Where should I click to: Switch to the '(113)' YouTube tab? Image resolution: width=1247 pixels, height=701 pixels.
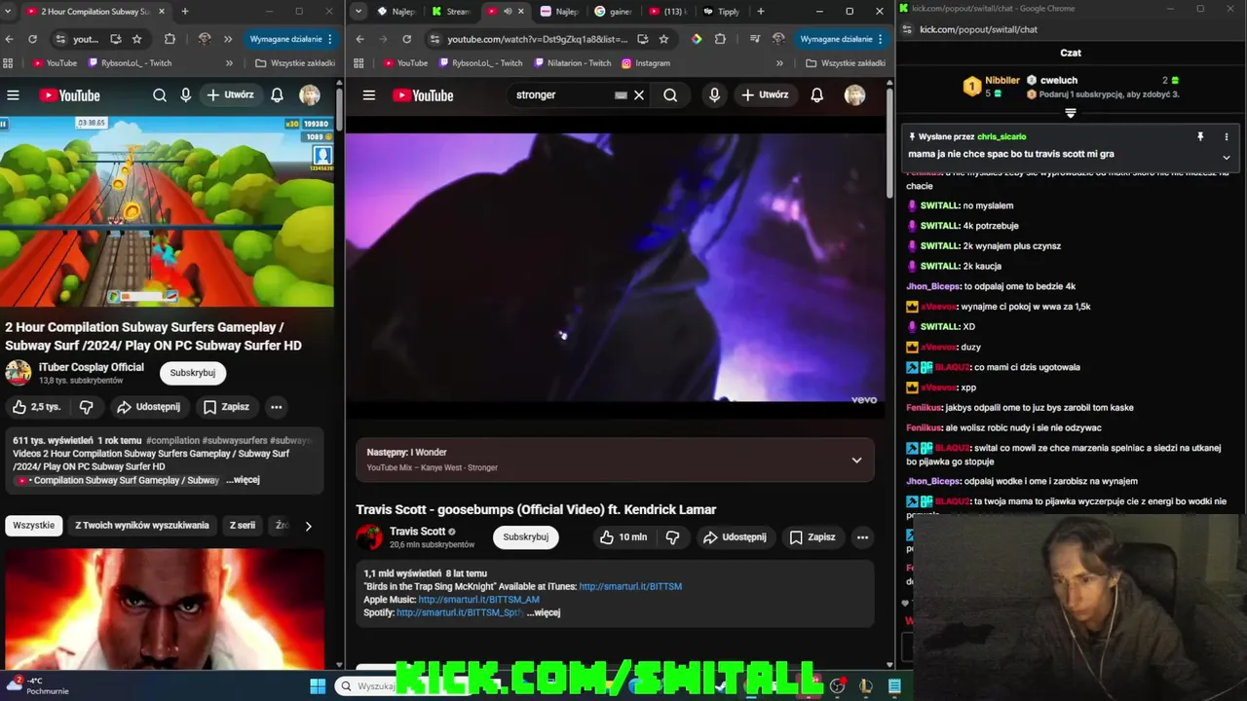[x=667, y=12]
